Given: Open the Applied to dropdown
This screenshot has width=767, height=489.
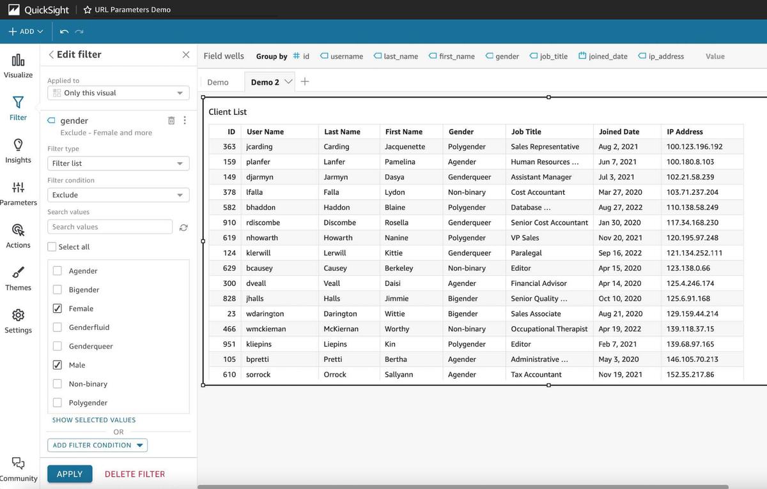Looking at the screenshot, I should tap(118, 93).
